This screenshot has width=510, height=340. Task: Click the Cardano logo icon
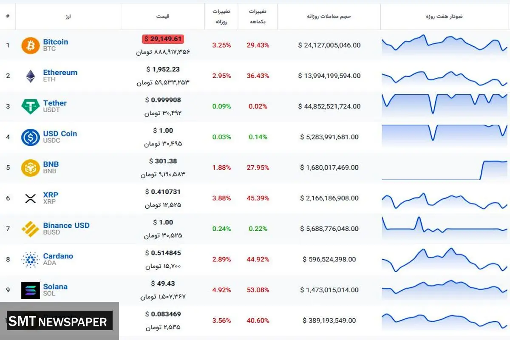coord(31,260)
